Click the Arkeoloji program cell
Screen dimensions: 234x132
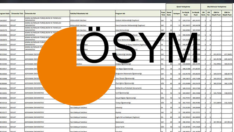(x=120, y=108)
